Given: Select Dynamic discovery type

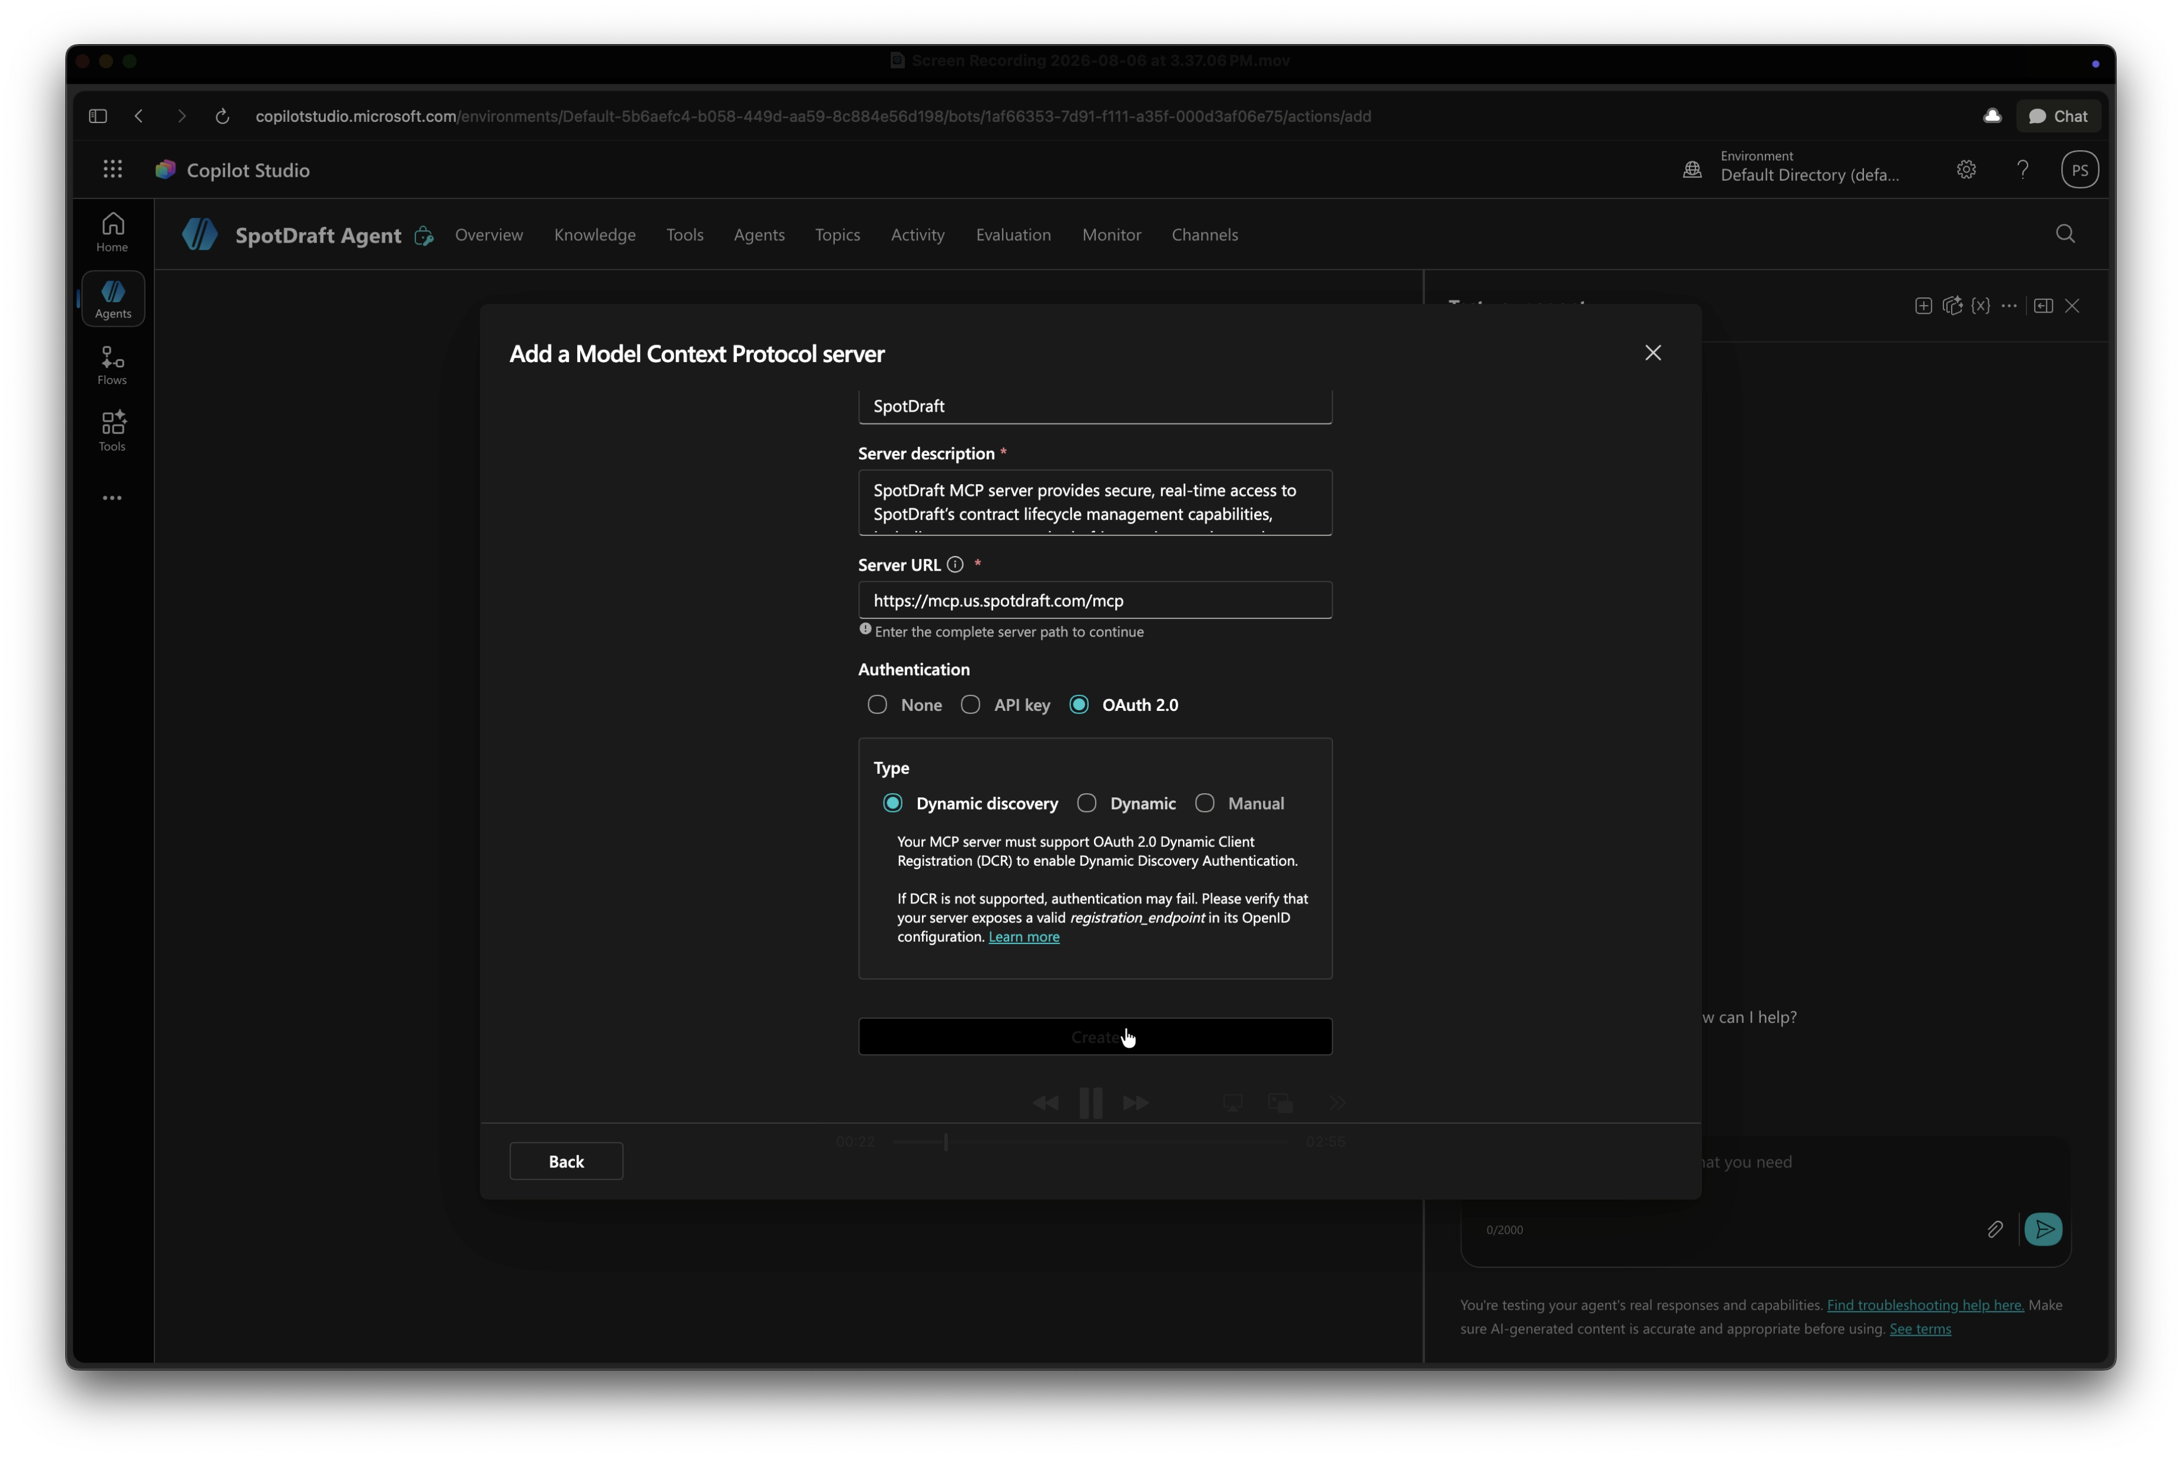Looking at the screenshot, I should (x=892, y=804).
